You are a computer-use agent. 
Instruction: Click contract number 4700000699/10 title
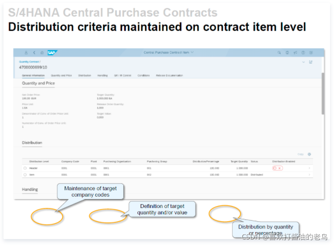33,68
